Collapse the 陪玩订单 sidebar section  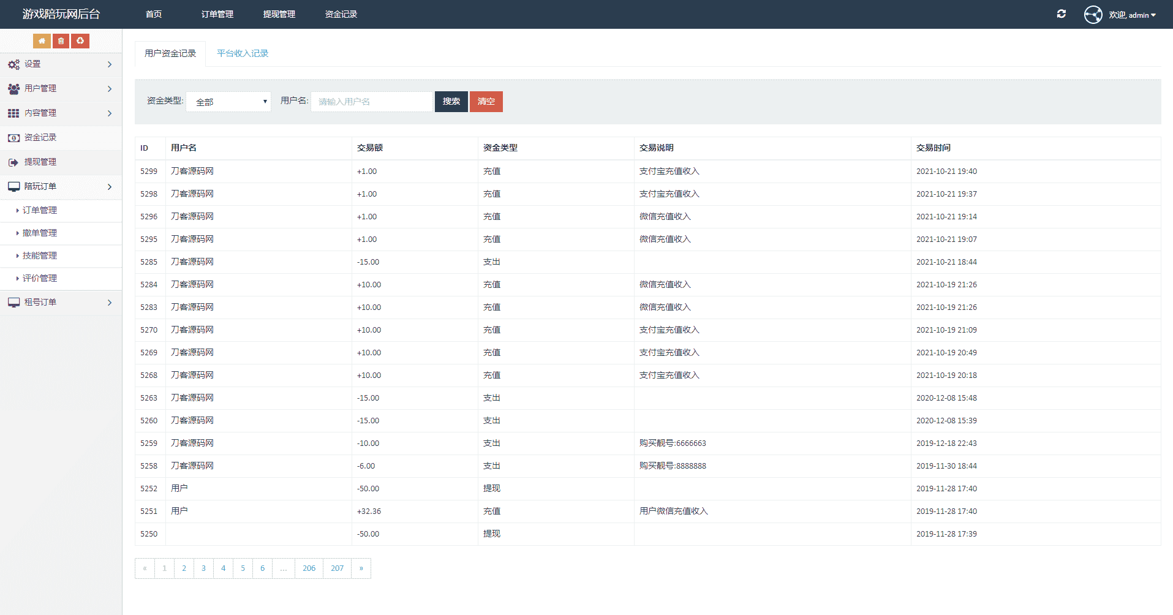point(61,187)
